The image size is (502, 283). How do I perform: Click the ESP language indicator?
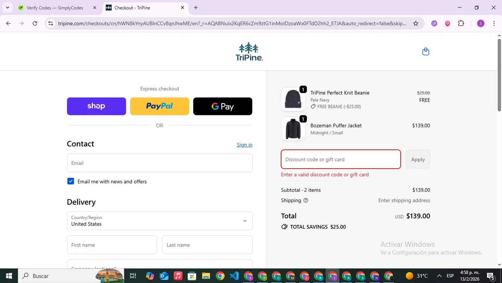pyautogui.click(x=450, y=276)
